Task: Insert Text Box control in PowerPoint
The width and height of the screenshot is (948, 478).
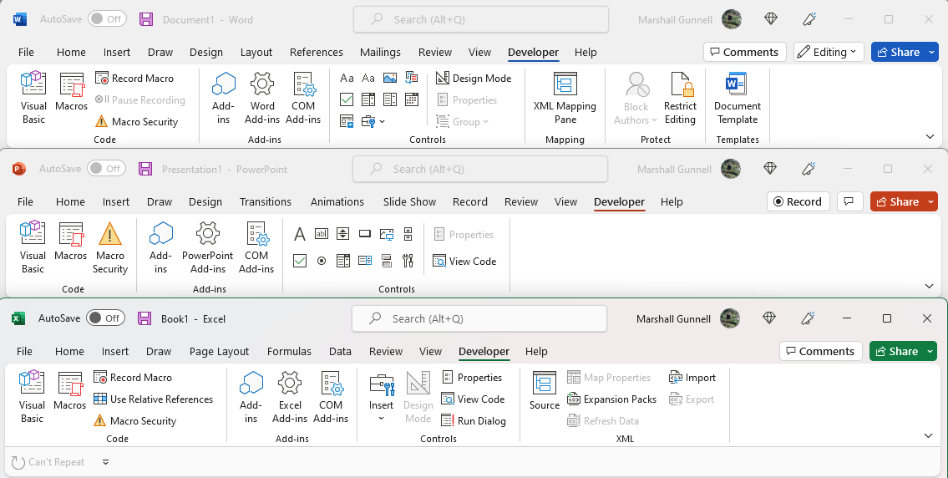Action: pos(322,233)
